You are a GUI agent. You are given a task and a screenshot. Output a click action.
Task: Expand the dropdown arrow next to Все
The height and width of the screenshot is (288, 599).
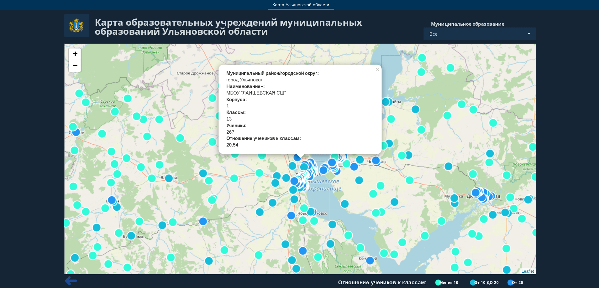pos(529,34)
